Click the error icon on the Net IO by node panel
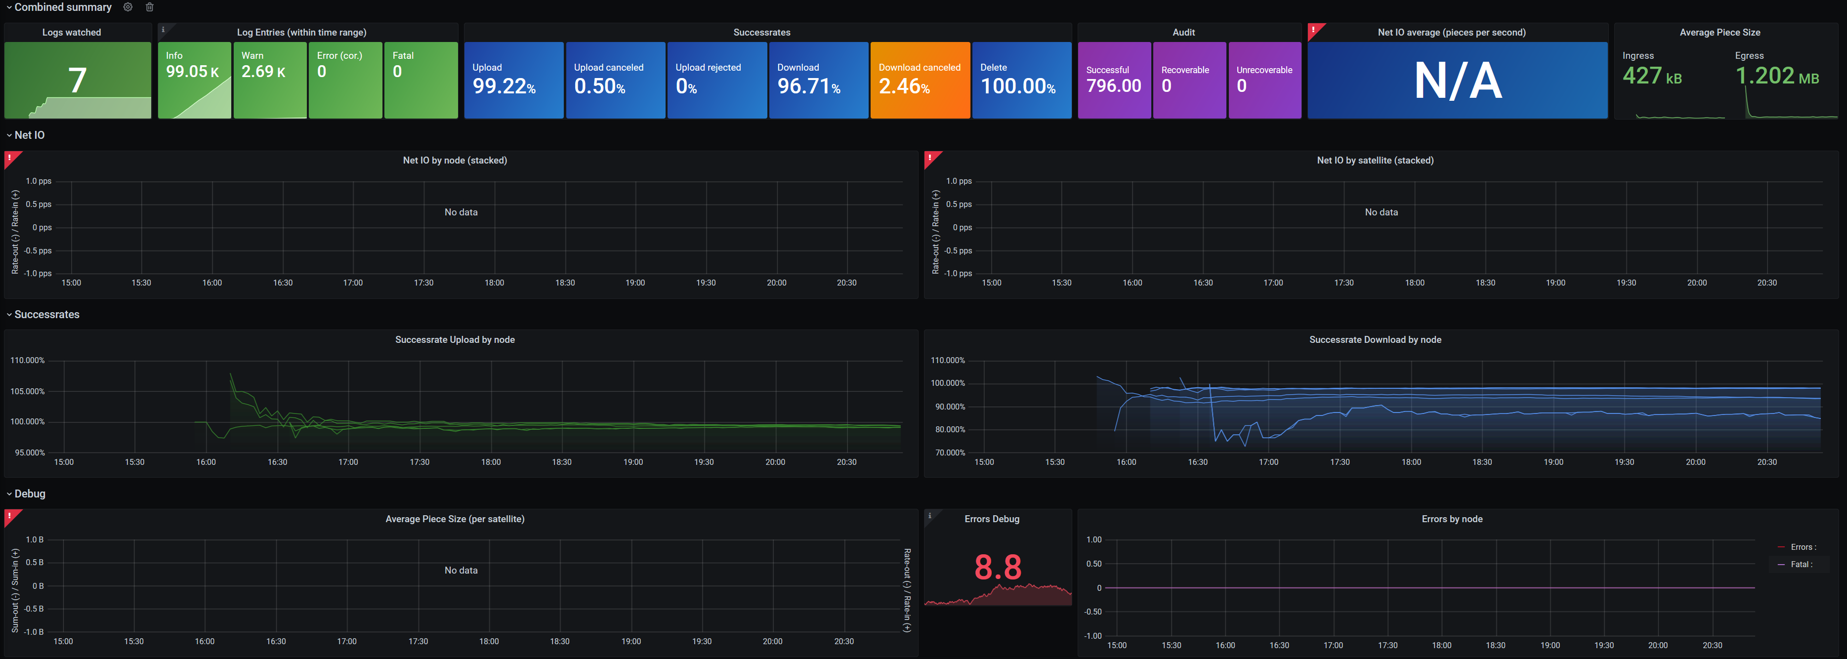Screen dimensions: 1847x659 9,157
